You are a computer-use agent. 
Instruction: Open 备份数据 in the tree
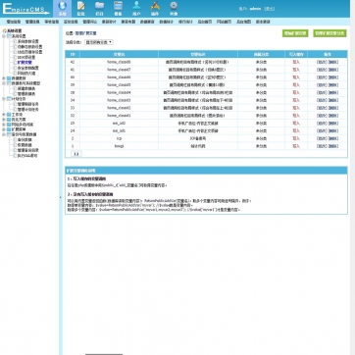25,139
